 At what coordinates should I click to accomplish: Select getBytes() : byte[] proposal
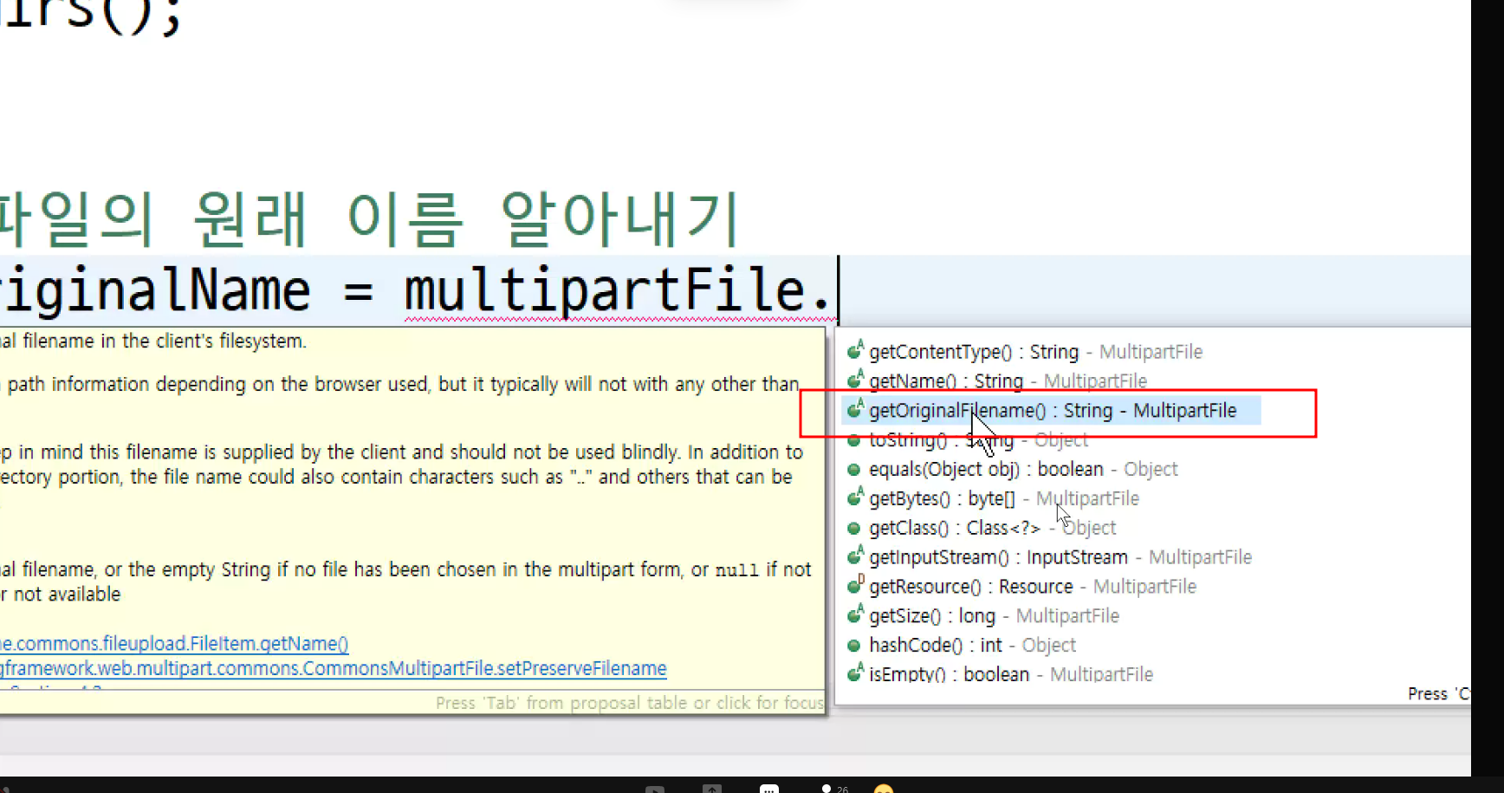(993, 499)
